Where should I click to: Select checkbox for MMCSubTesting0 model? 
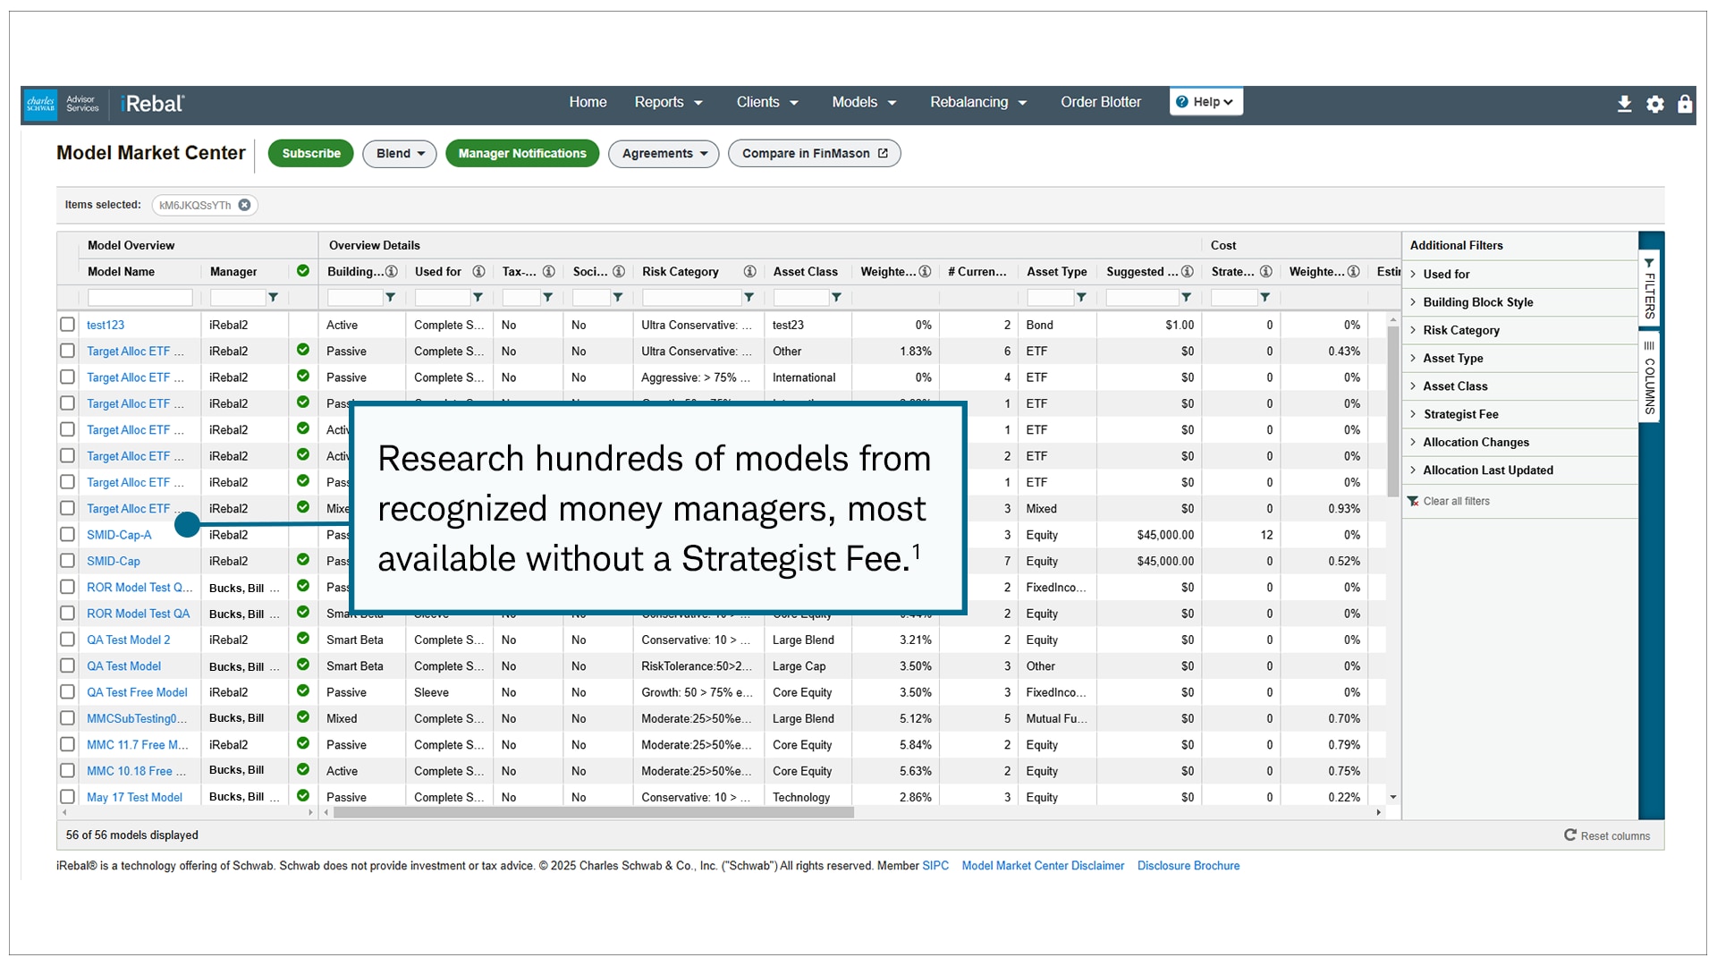tap(67, 718)
